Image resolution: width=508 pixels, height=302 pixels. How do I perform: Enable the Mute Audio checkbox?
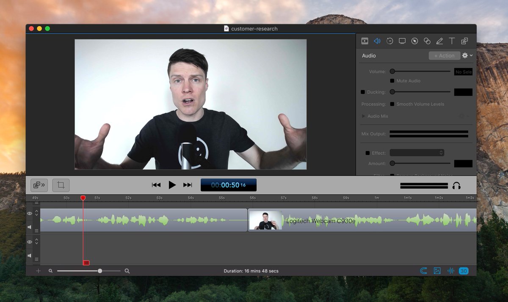click(x=392, y=81)
